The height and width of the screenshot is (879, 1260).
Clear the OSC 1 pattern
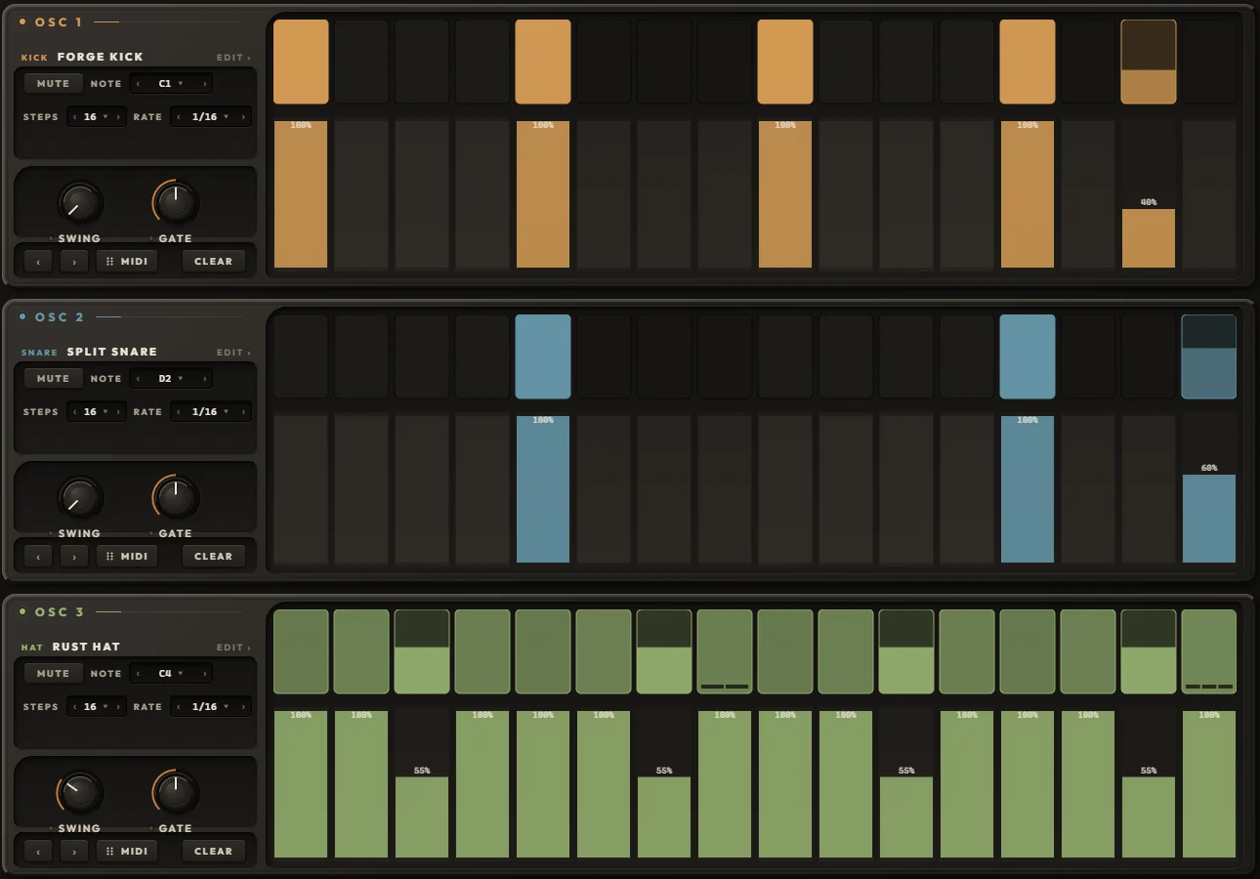click(x=214, y=261)
